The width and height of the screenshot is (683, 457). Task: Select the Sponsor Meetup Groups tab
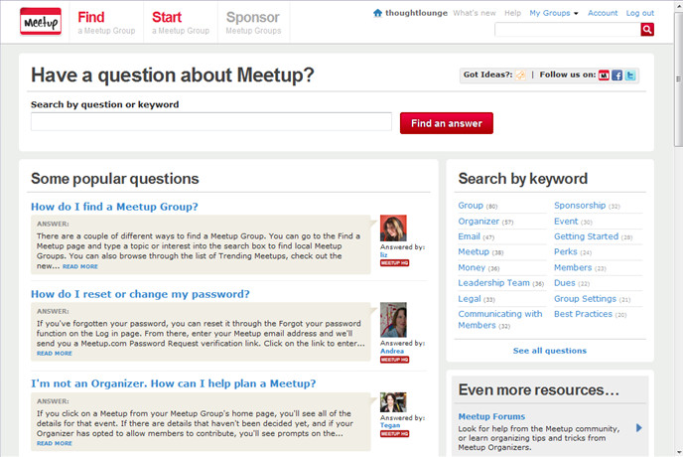click(253, 23)
